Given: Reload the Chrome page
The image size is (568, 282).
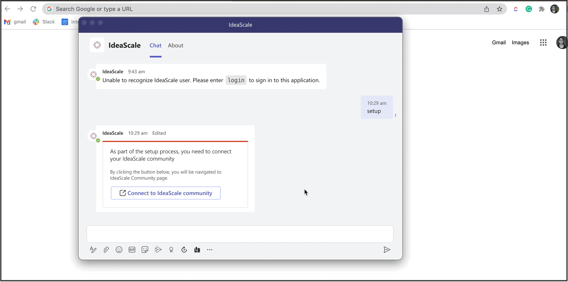Looking at the screenshot, I should click(x=33, y=9).
